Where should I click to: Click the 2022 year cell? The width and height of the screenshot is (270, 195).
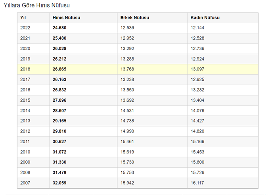25,28
